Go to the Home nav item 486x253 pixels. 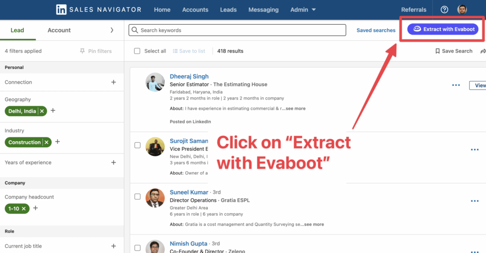[162, 9]
